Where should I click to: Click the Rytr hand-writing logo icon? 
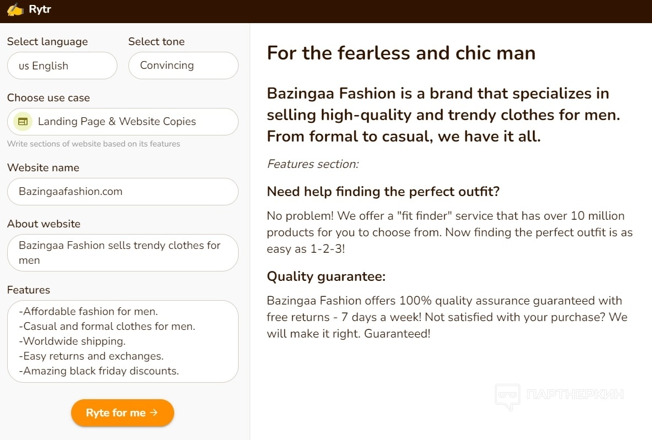(15, 9)
